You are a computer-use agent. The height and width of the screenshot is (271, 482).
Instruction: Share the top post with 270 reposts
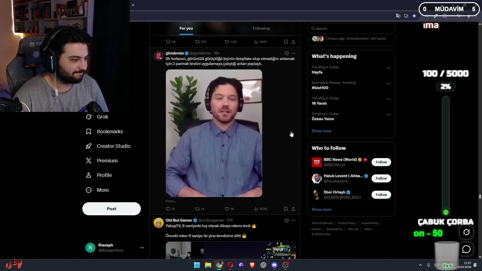(x=293, y=42)
